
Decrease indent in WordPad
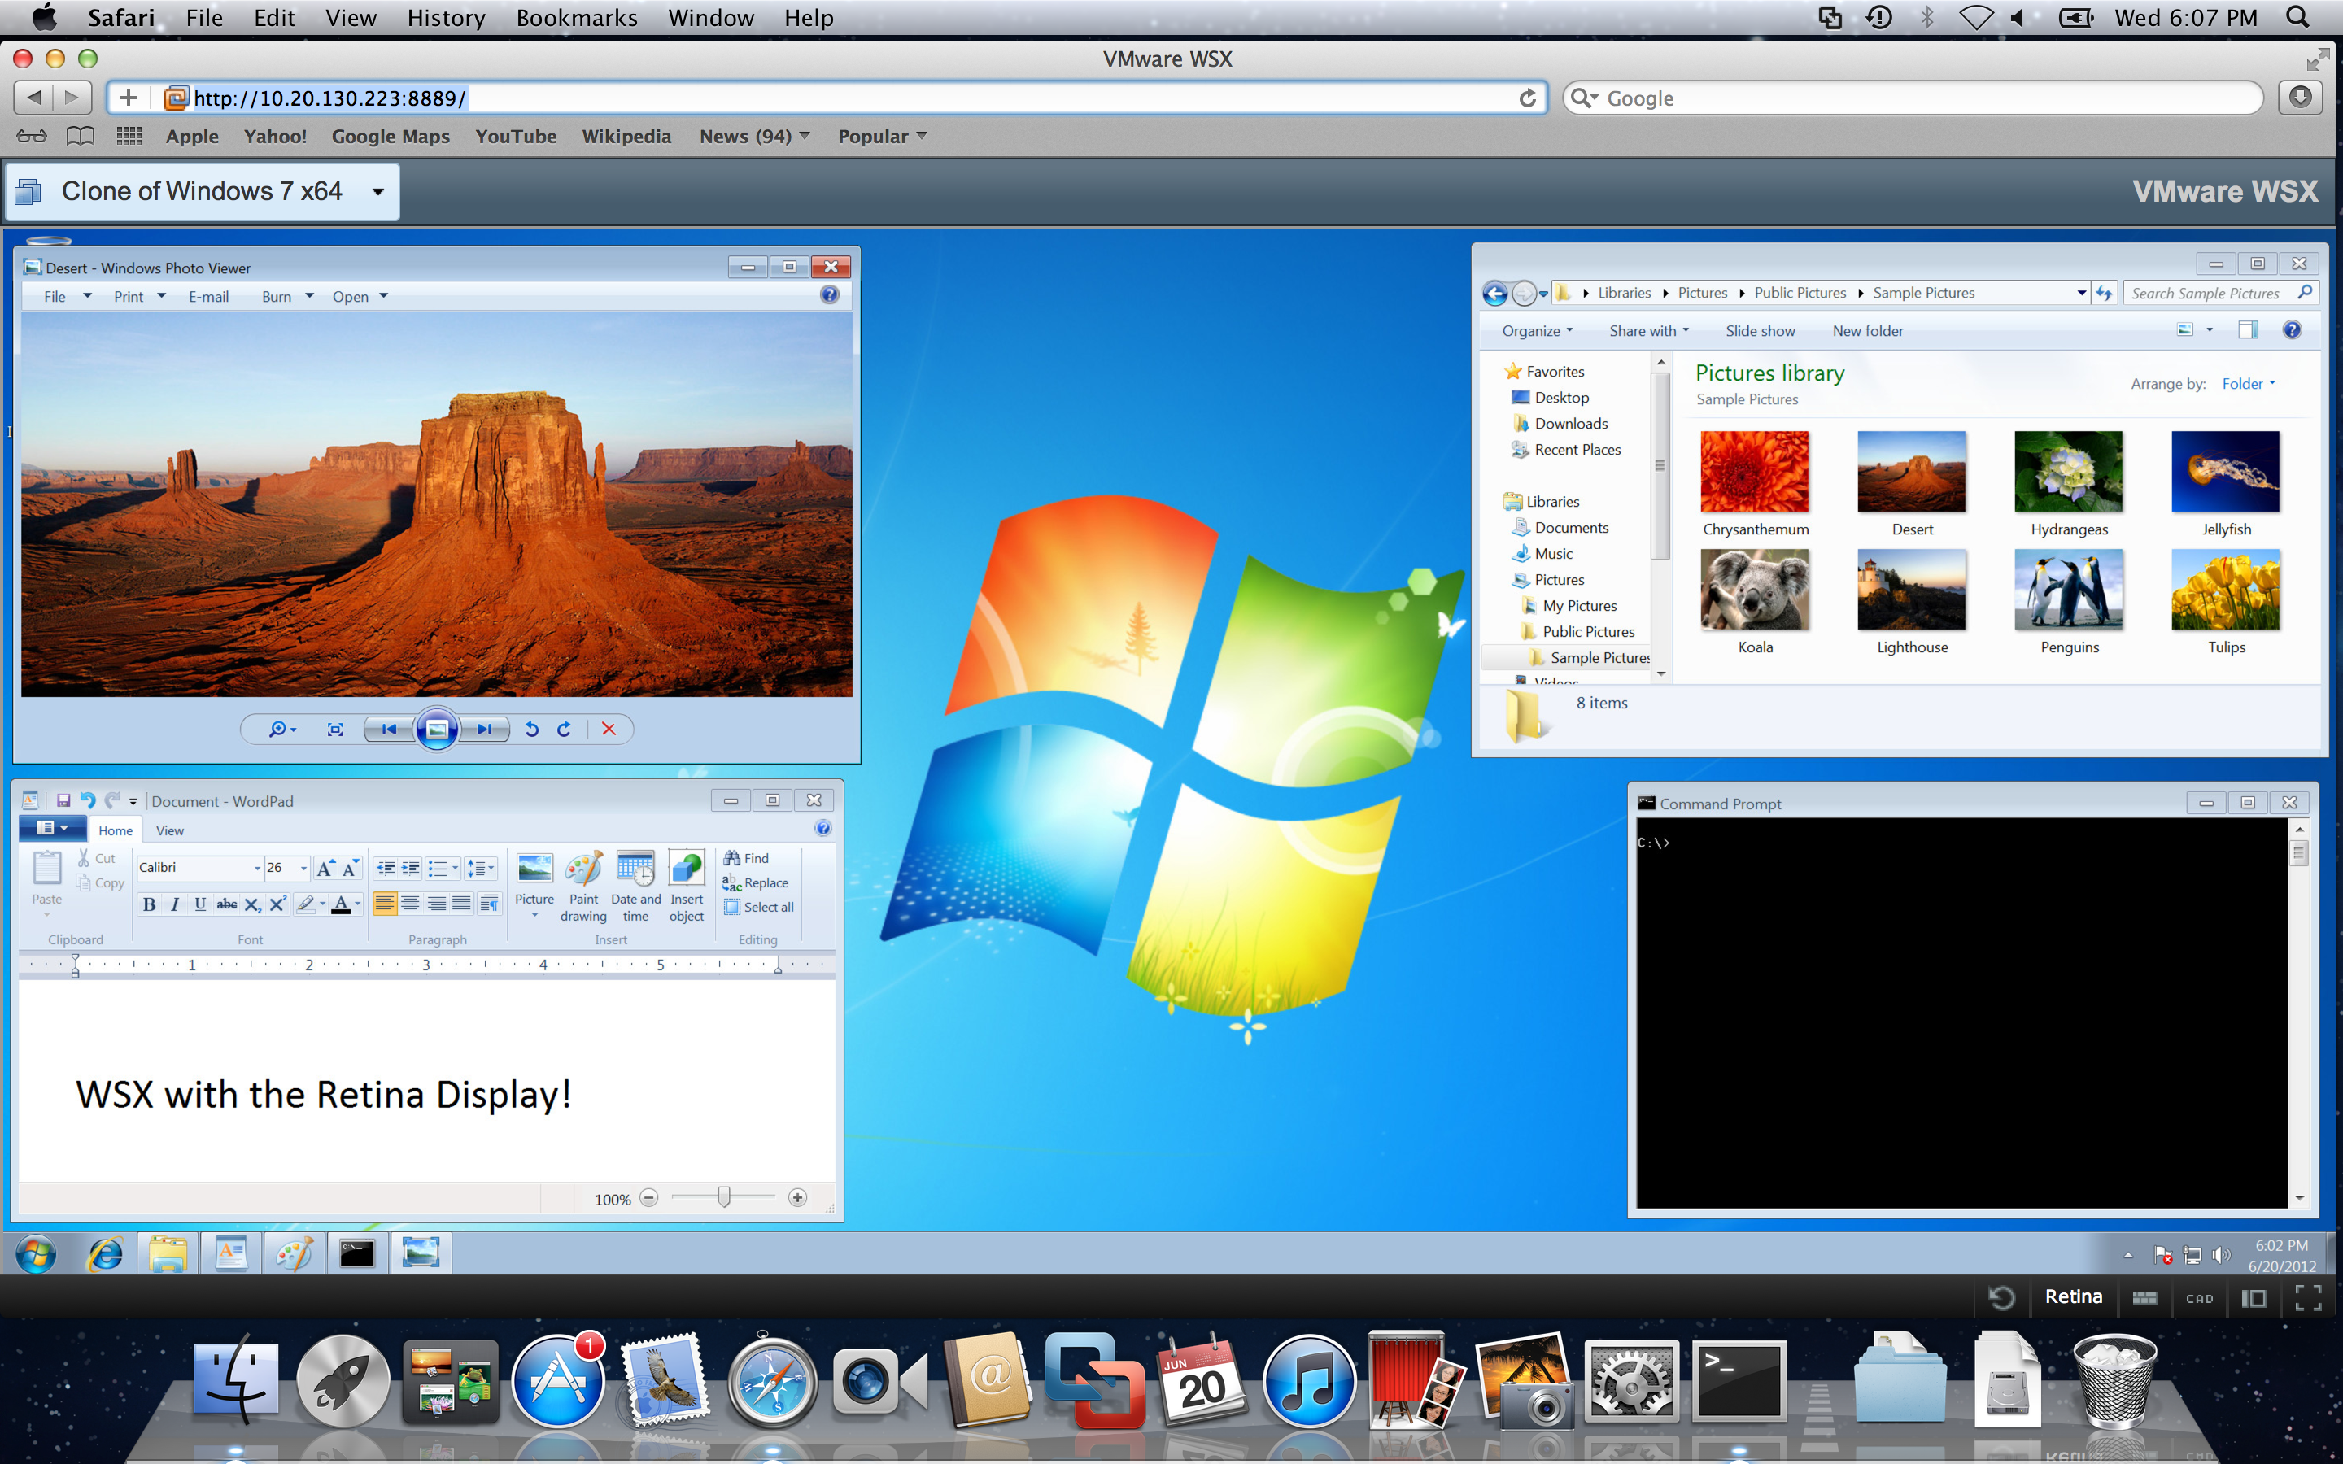(x=386, y=869)
